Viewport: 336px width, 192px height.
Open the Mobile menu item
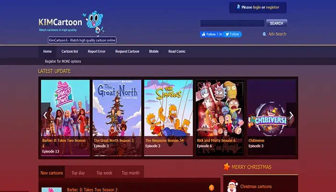pos(154,51)
